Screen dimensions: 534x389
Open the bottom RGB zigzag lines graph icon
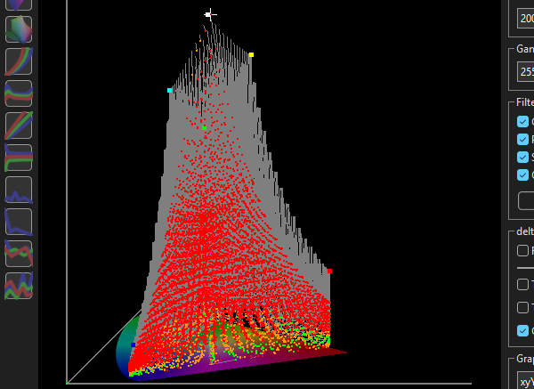19,286
